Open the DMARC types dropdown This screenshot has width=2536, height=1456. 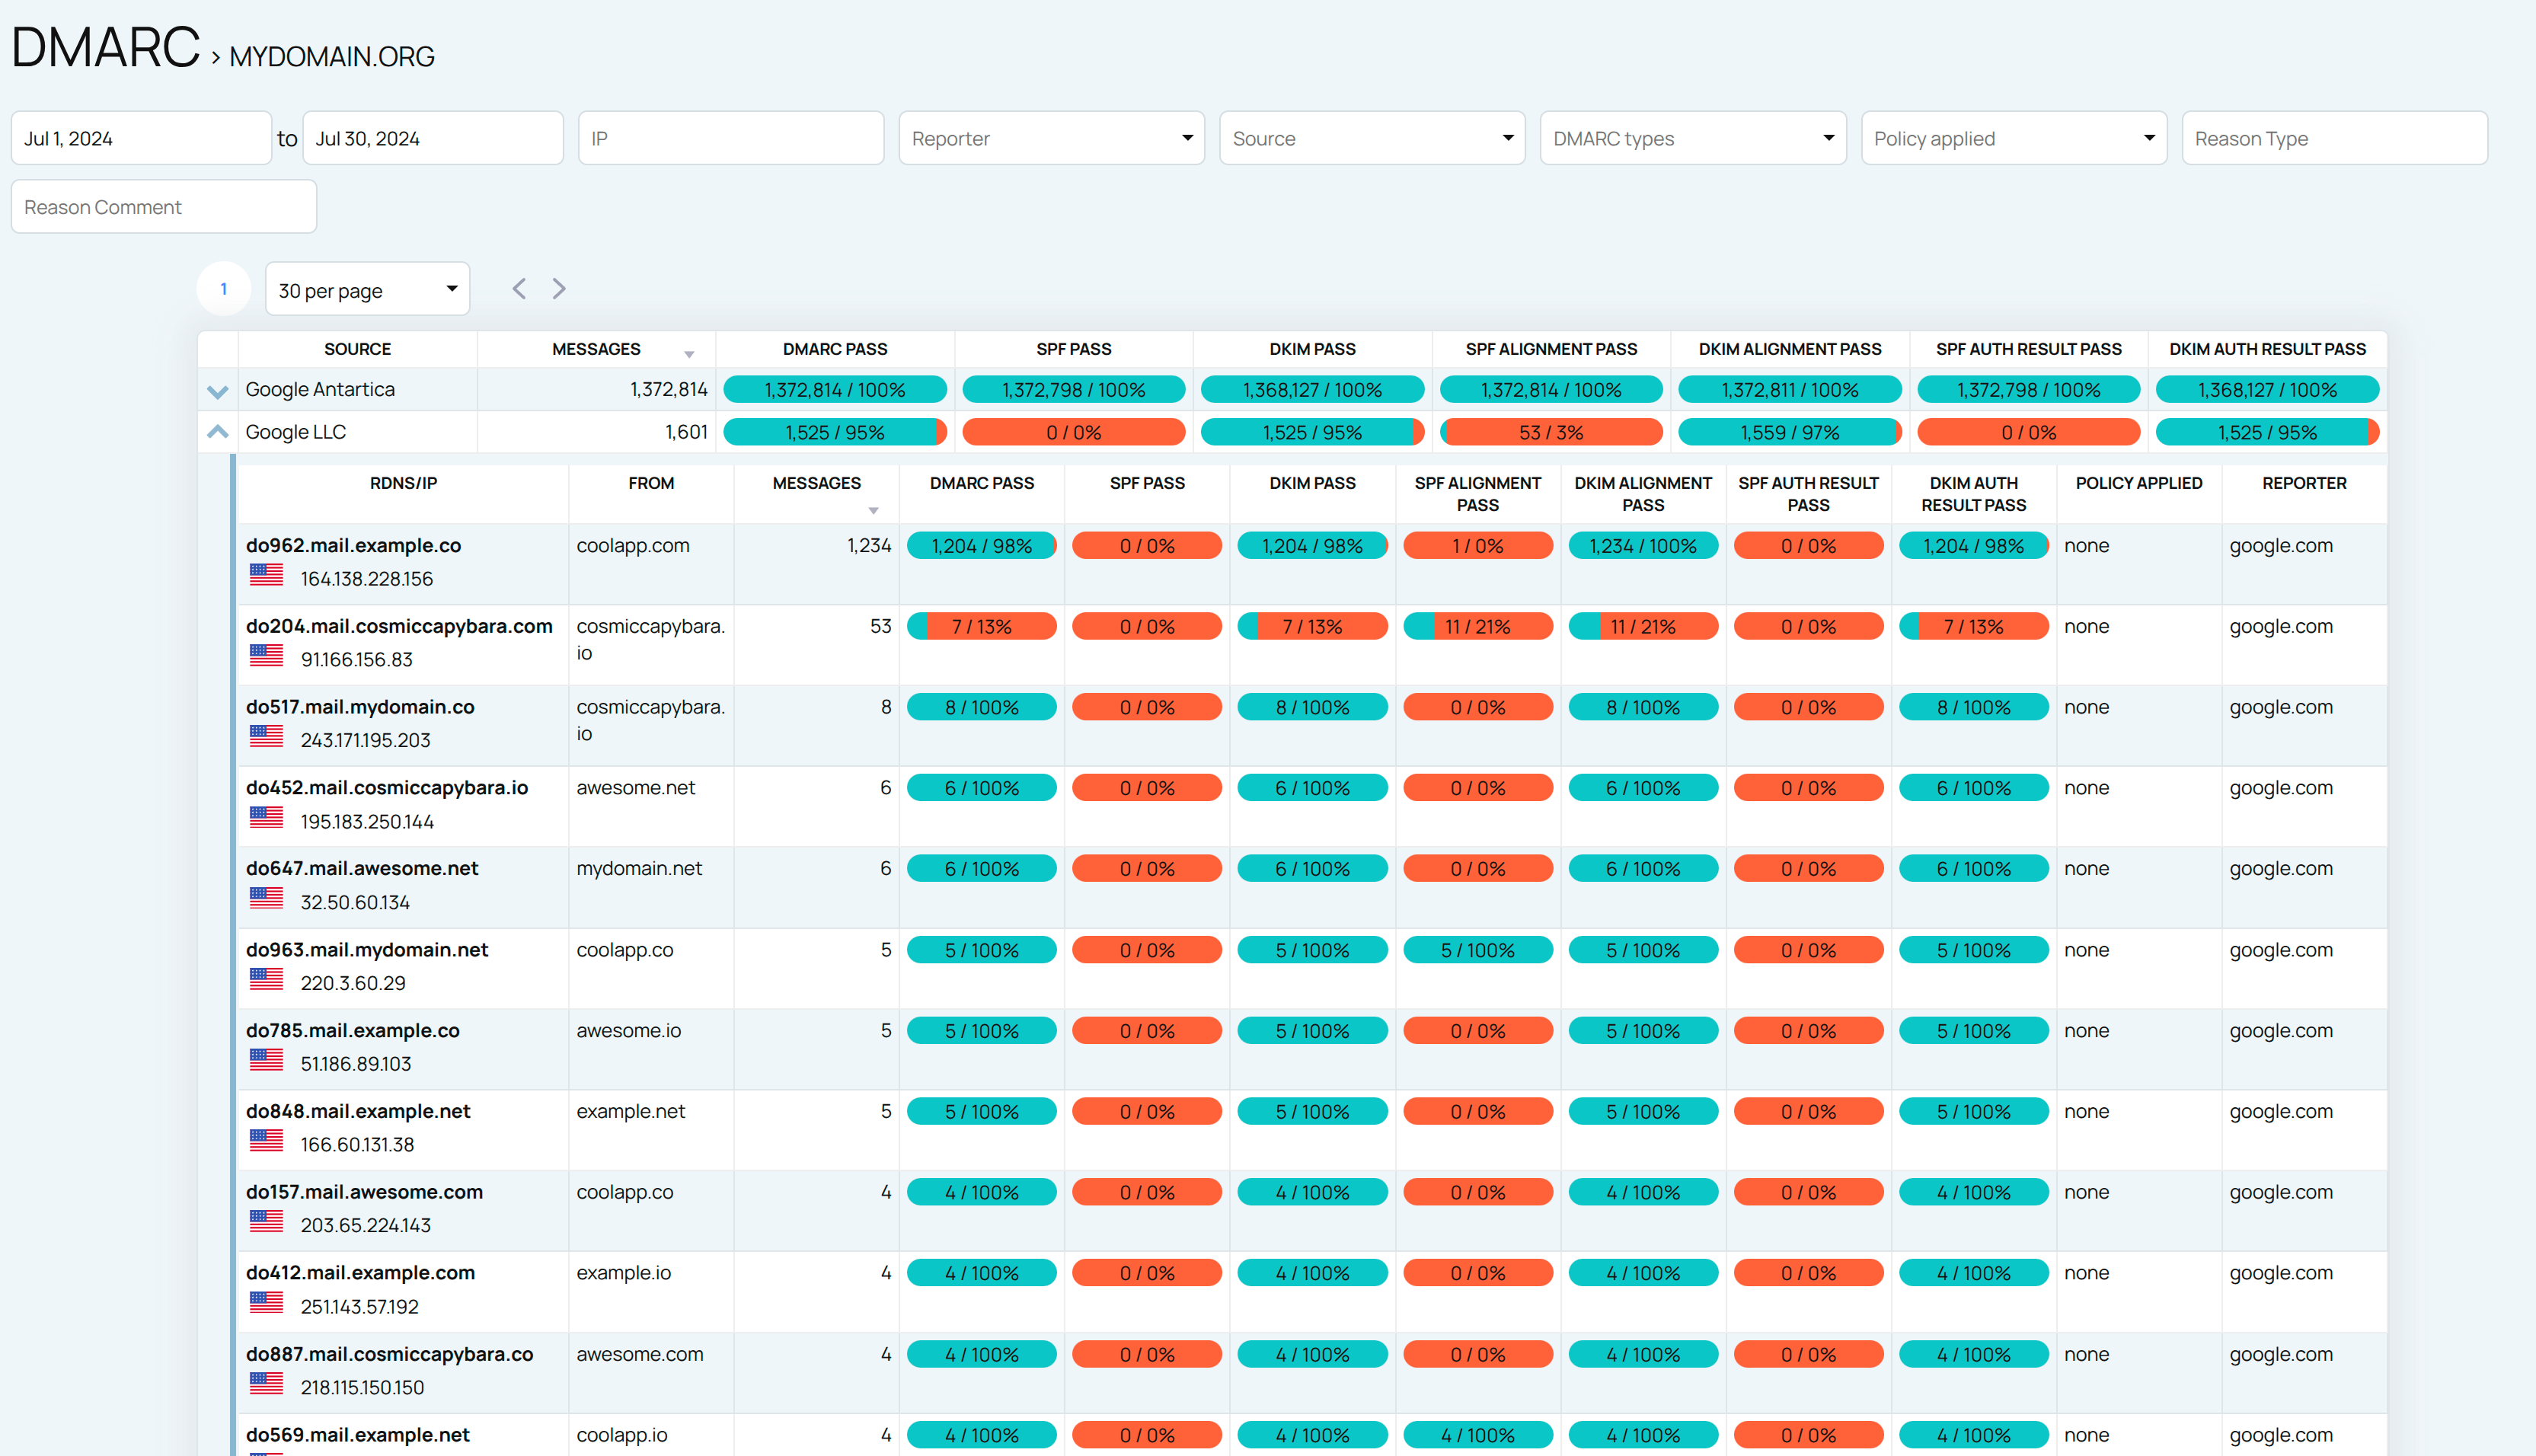(x=1693, y=138)
